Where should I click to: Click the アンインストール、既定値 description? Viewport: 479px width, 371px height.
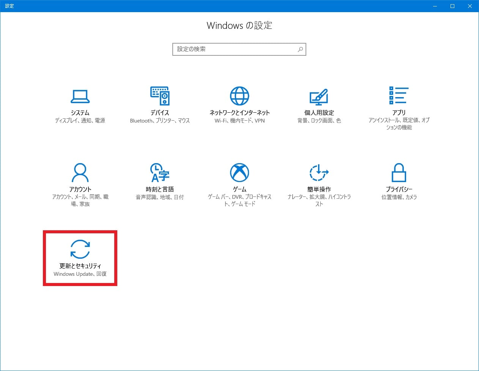point(399,124)
